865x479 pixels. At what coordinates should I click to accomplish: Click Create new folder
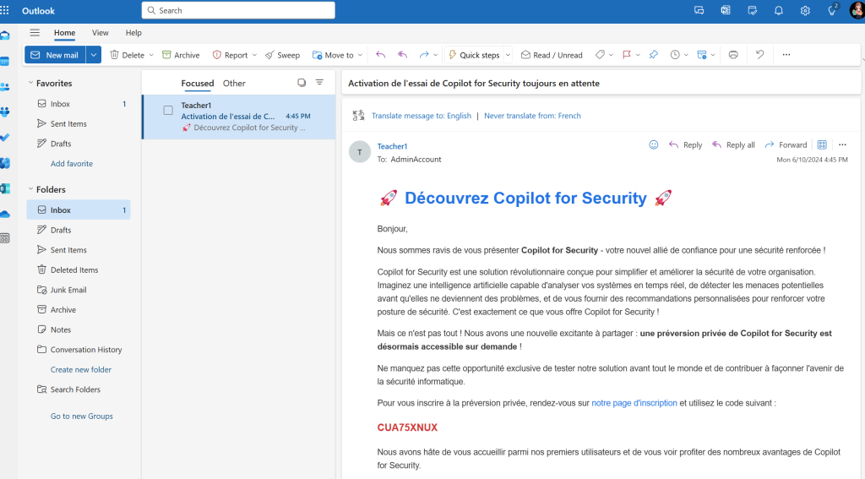pos(81,369)
